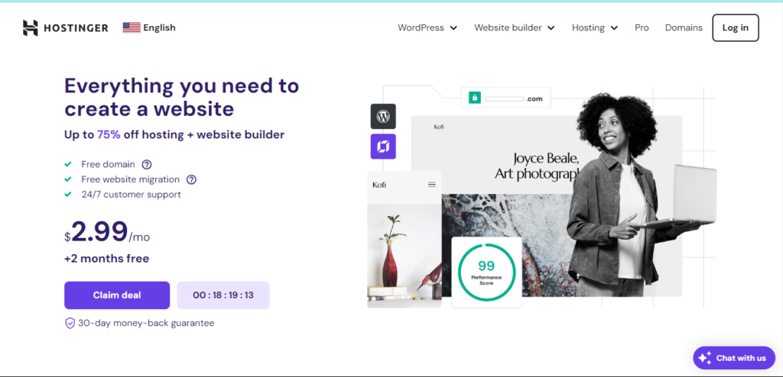Click the shield icon beside money-back guarantee

click(x=70, y=323)
